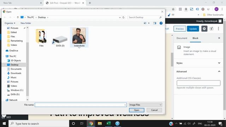Open OneDrive in navigation pane

(13, 51)
